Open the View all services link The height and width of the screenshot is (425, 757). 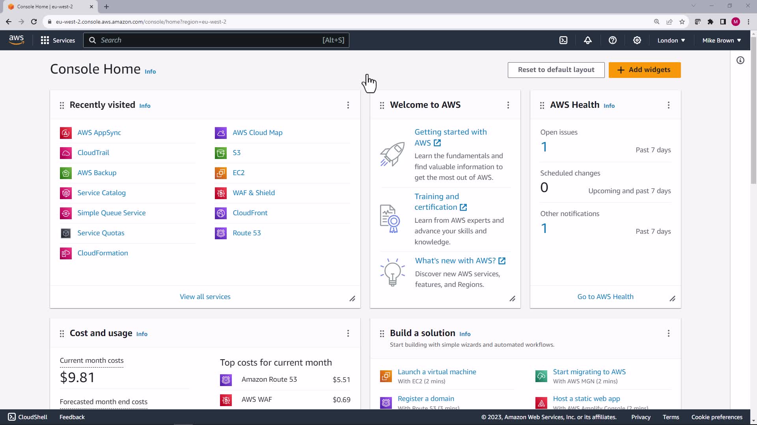205,297
